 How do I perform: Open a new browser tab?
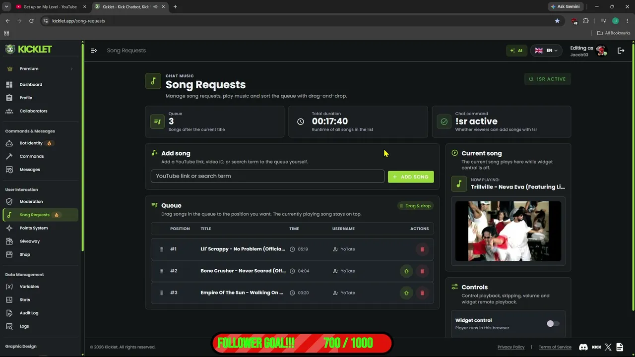175,7
